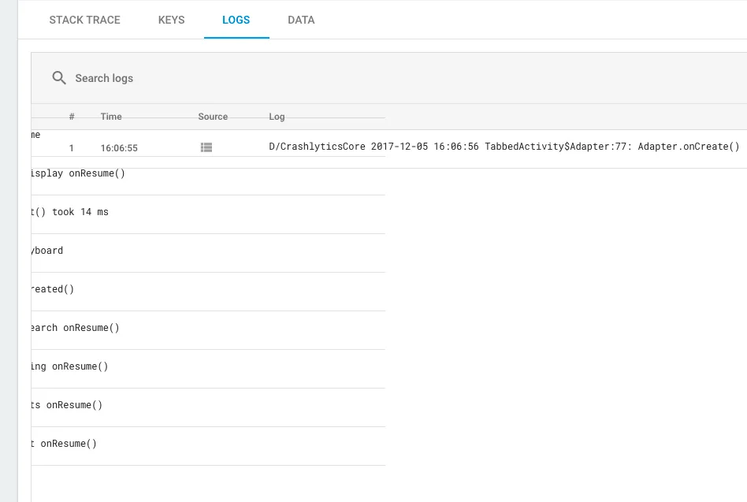Click the log source list icon in row 1
The width and height of the screenshot is (747, 502).
click(206, 147)
